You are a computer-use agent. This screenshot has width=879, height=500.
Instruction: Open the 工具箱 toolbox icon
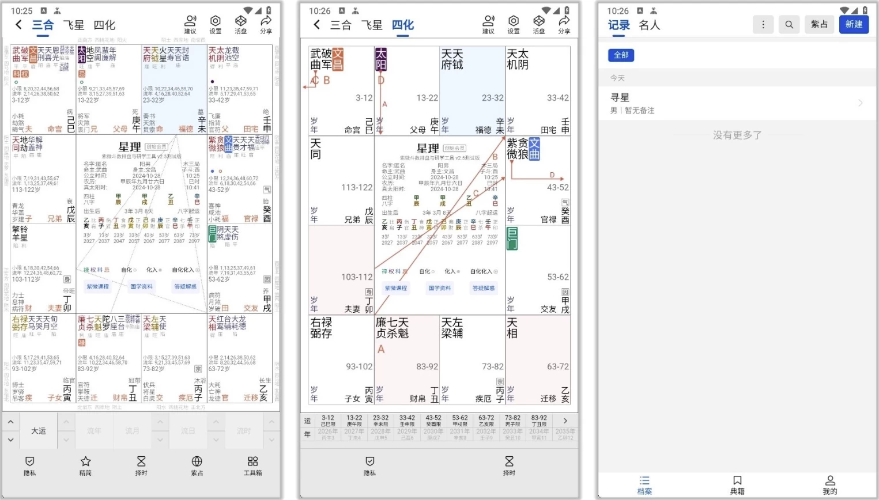[x=252, y=465]
